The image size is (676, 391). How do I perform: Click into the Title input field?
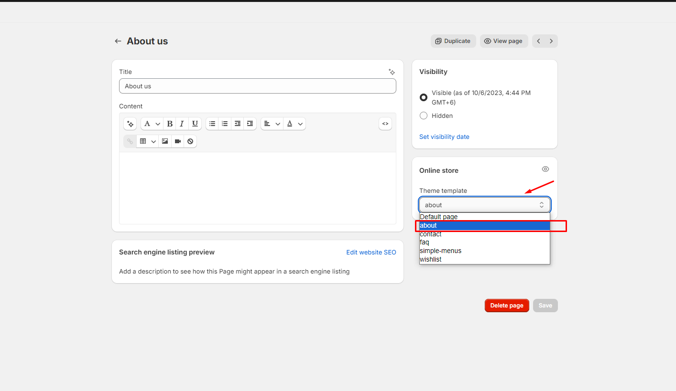[x=257, y=86]
